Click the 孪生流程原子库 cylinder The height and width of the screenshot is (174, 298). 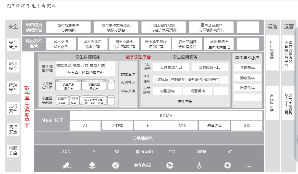tap(94, 85)
